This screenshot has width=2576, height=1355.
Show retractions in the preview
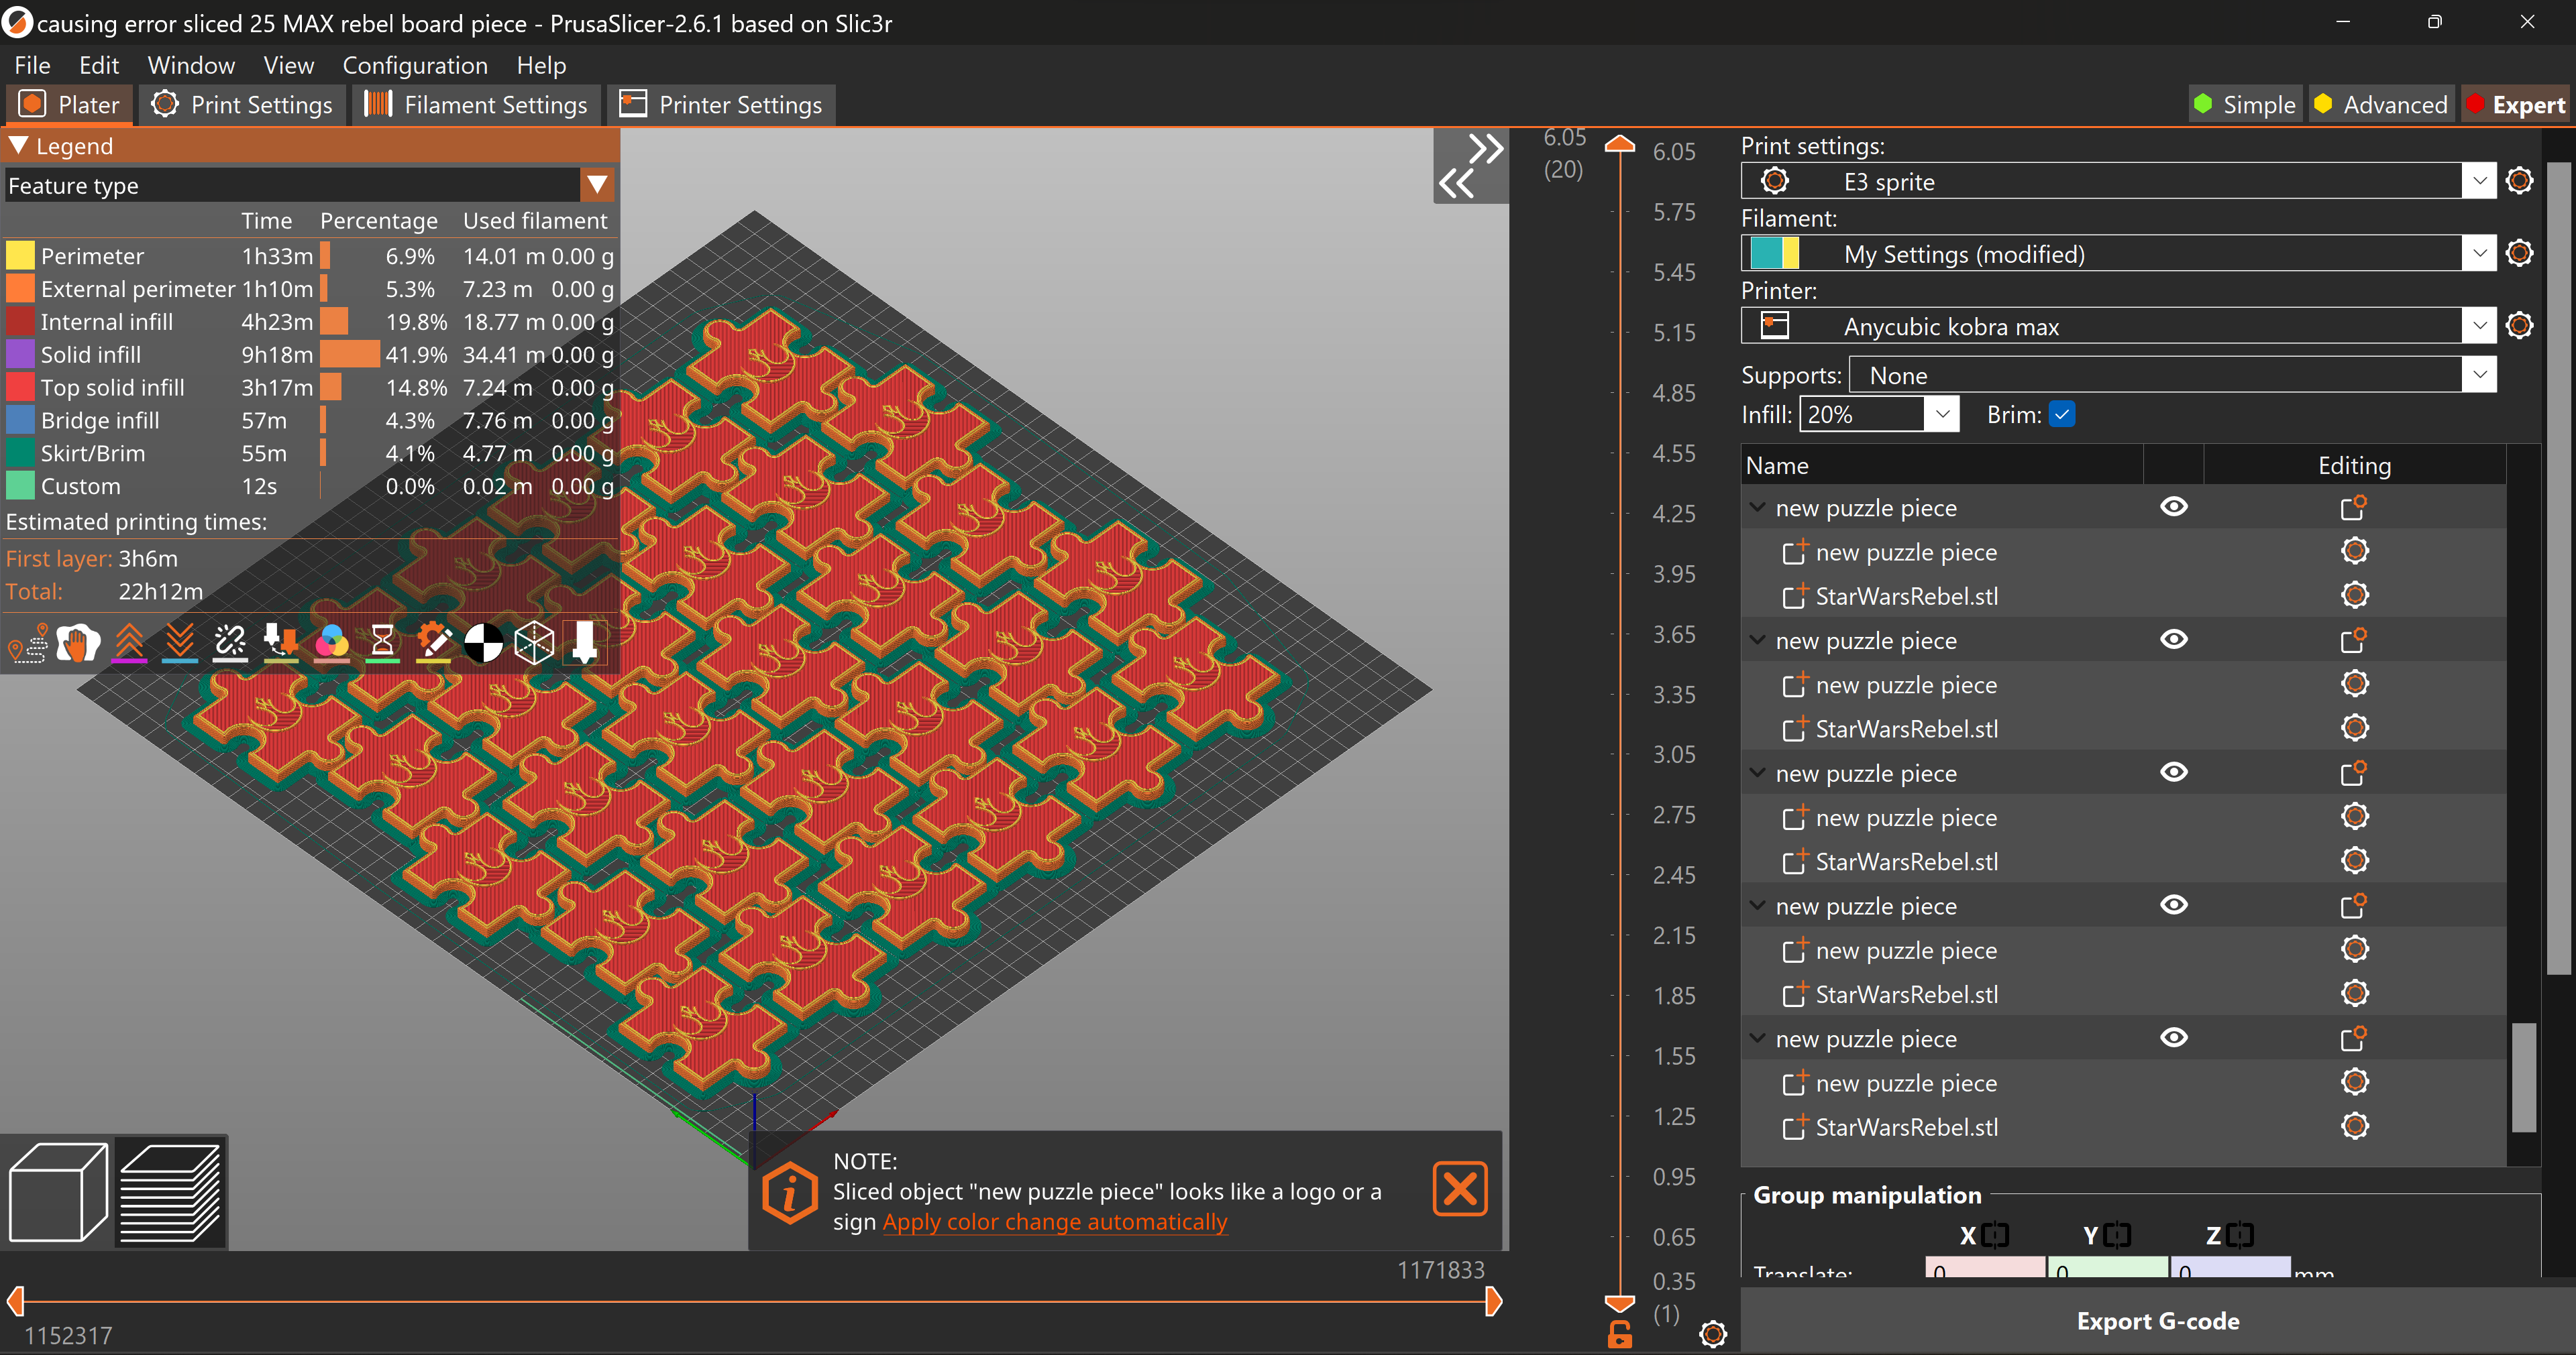coord(130,644)
